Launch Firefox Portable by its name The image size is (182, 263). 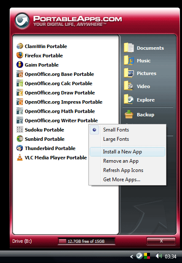coord(44,56)
